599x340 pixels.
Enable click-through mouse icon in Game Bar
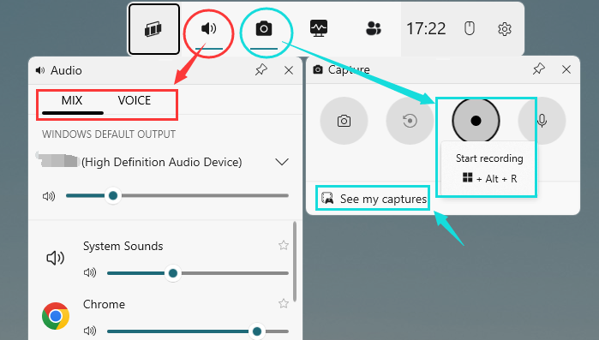point(469,28)
